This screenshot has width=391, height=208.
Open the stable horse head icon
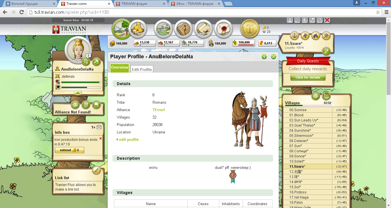pyautogui.click(x=316, y=36)
